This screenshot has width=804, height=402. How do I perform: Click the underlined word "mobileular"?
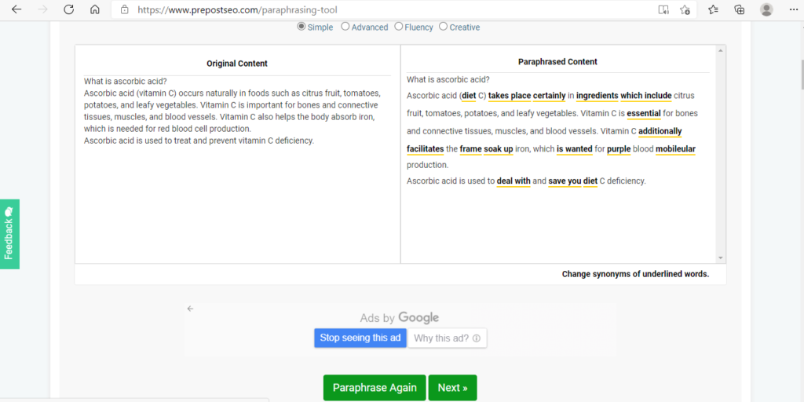point(675,149)
